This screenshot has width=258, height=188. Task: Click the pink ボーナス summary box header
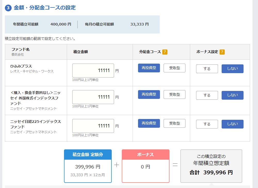(146, 155)
